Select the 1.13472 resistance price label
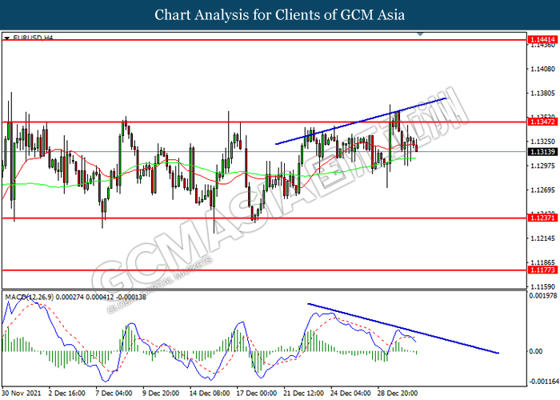 click(542, 122)
